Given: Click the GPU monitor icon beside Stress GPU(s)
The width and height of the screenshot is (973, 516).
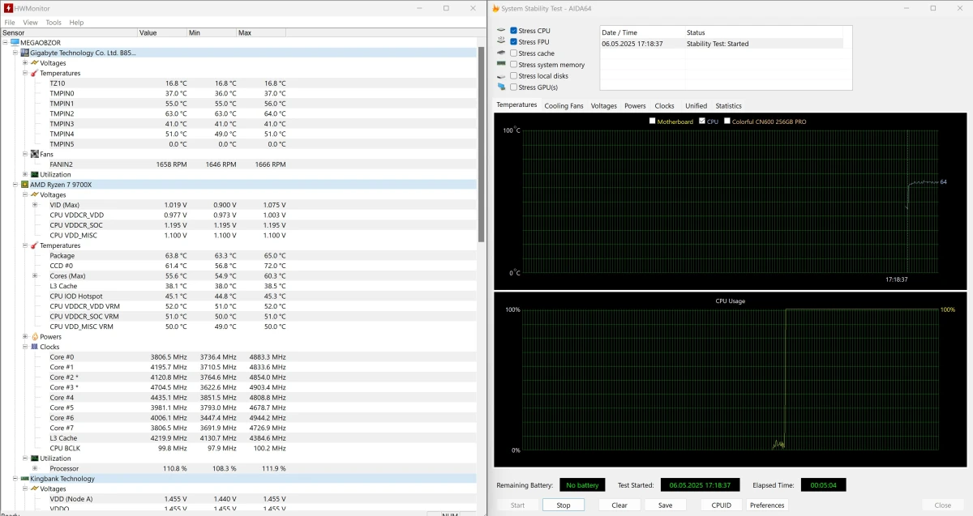Looking at the screenshot, I should pyautogui.click(x=501, y=87).
